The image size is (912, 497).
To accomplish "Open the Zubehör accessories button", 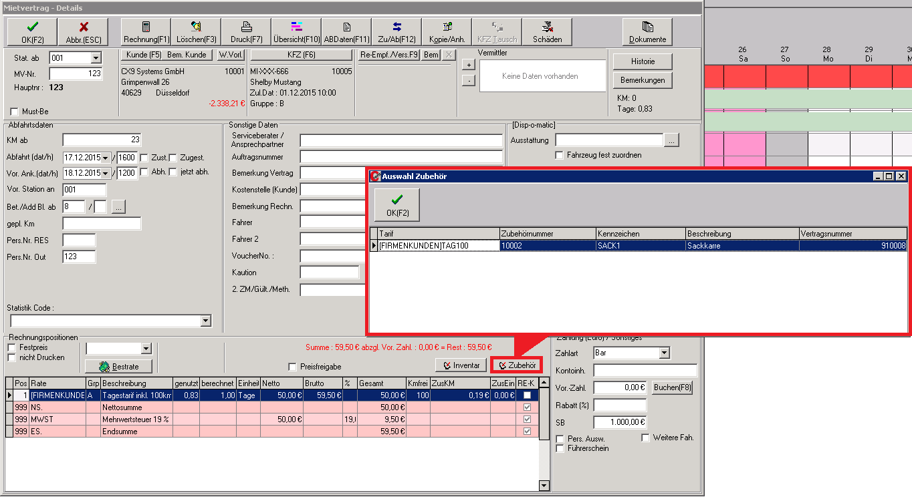I will pyautogui.click(x=517, y=365).
